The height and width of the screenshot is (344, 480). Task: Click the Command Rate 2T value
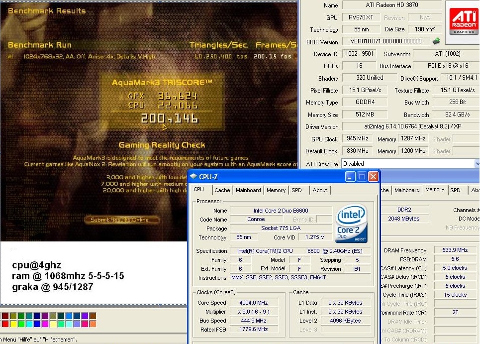455,312
